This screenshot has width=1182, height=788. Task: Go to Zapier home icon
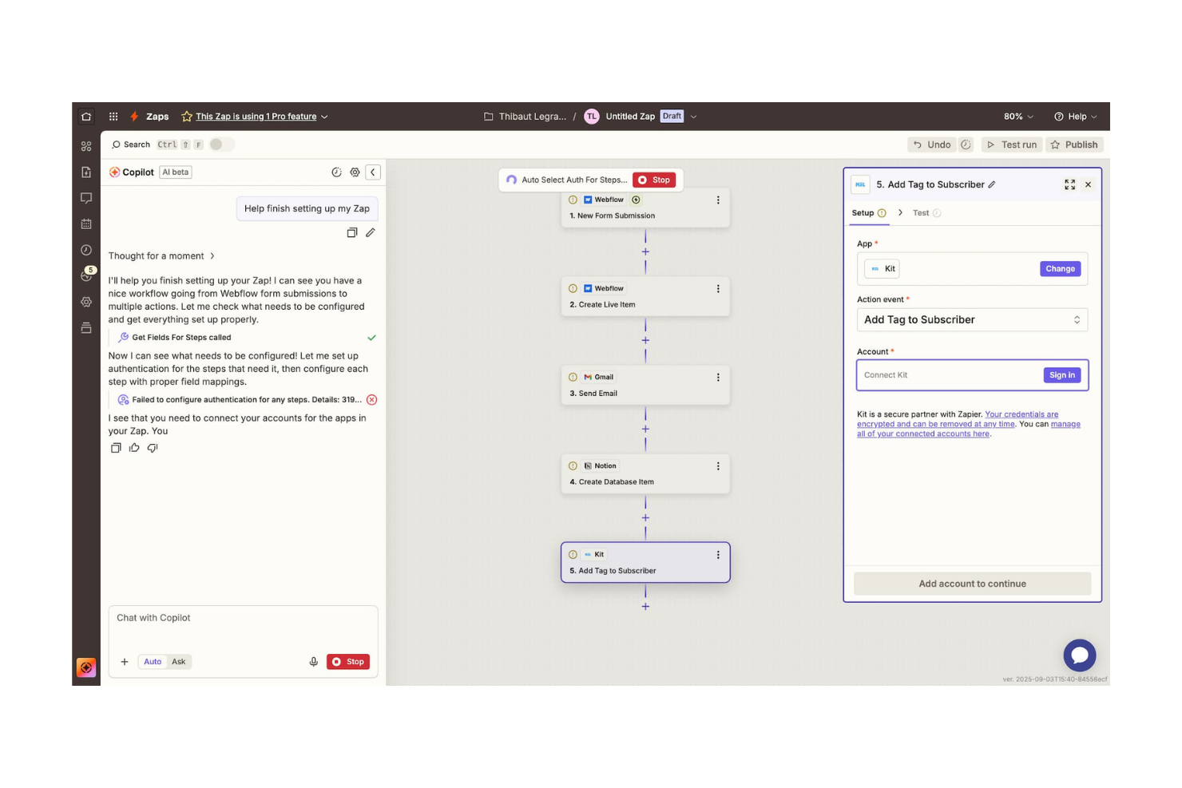(x=86, y=117)
